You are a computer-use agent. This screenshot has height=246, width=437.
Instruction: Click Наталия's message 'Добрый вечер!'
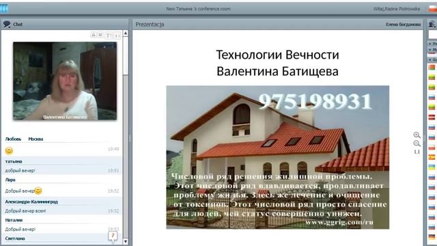pos(20,230)
